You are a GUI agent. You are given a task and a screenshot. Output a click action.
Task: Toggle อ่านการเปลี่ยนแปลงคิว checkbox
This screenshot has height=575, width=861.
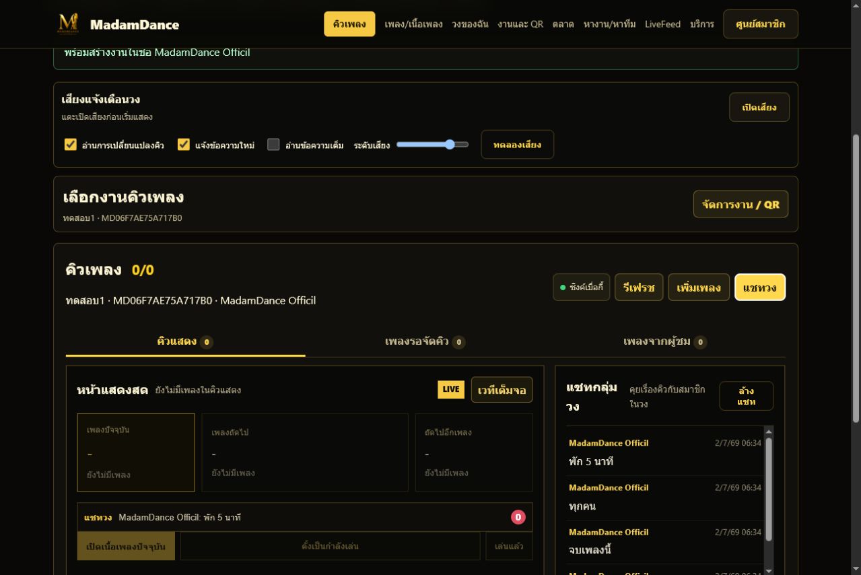[71, 145]
